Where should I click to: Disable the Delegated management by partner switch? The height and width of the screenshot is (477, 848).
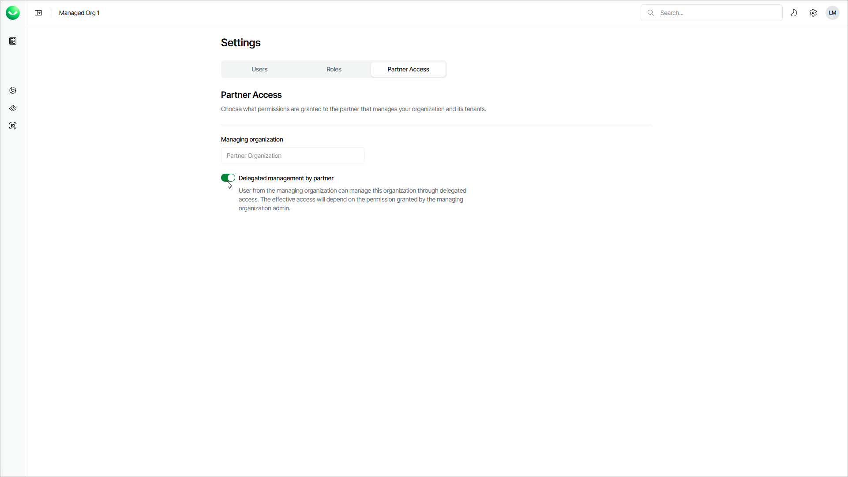coord(228,178)
